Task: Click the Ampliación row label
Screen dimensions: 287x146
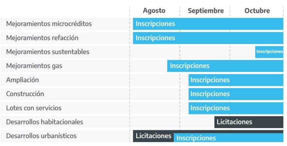Action: [x=22, y=80]
